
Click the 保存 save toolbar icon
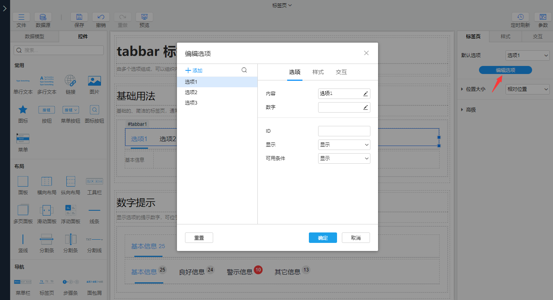coord(79,17)
